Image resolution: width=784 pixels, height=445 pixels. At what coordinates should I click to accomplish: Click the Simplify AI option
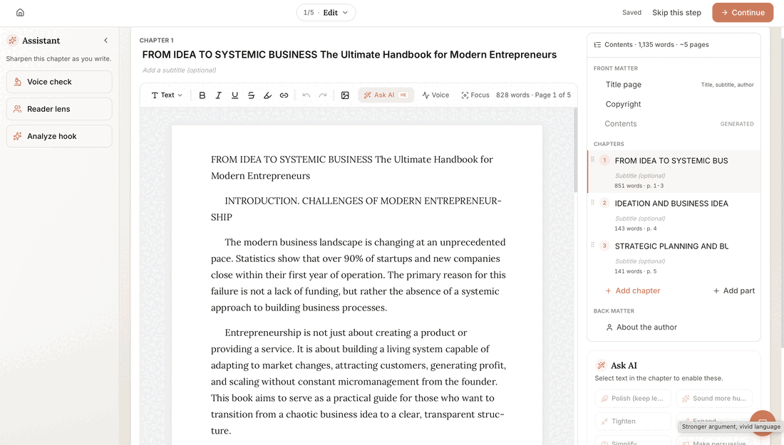[x=633, y=442]
